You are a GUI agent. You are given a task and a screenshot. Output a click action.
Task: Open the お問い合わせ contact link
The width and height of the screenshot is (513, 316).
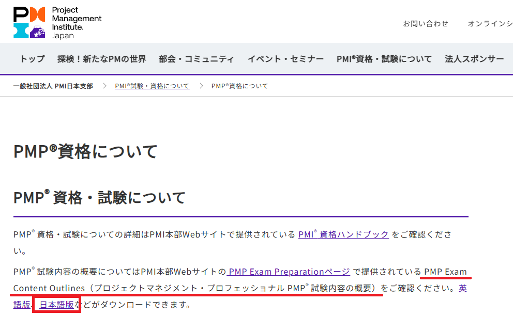click(425, 24)
